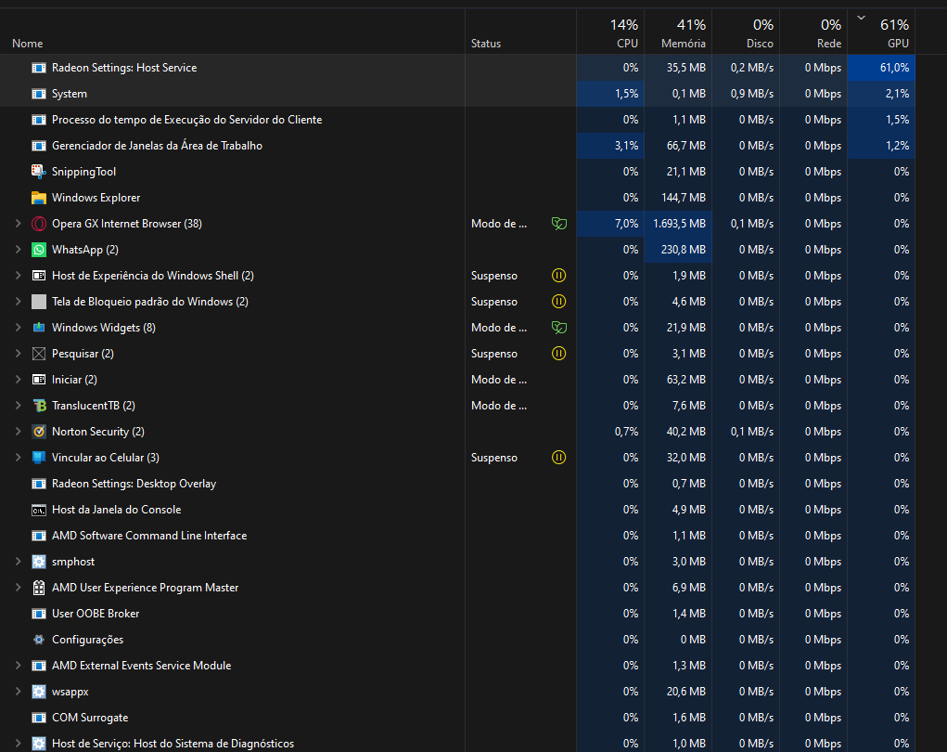This screenshot has height=752, width=947.
Task: Select Radeon Settings: Desktop Overlay row
Action: pyautogui.click(x=457, y=484)
